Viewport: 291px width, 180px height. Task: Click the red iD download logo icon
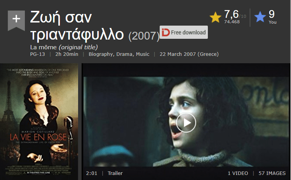point(166,32)
